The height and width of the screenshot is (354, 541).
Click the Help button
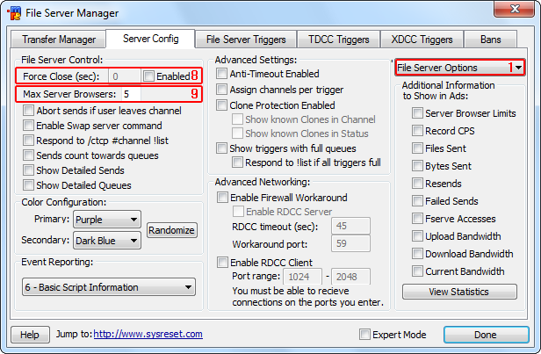pos(30,335)
